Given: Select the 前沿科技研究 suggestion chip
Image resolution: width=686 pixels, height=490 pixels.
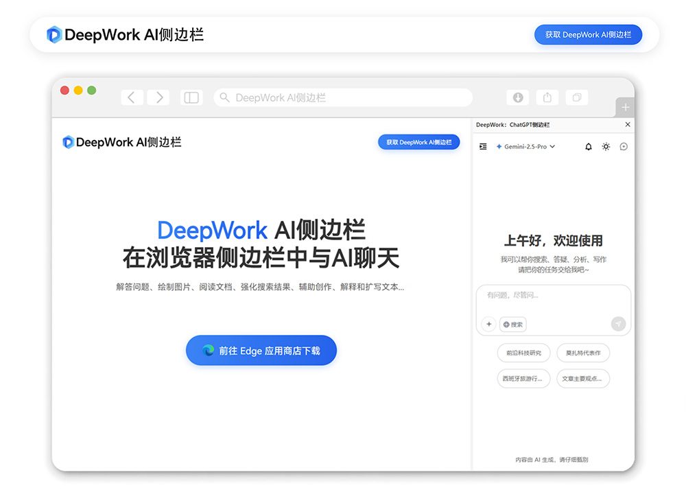Looking at the screenshot, I should (x=523, y=353).
